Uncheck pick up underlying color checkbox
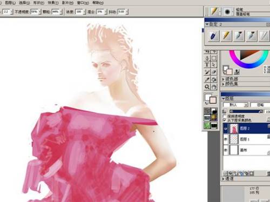This screenshot has height=202, width=270. click(225, 120)
